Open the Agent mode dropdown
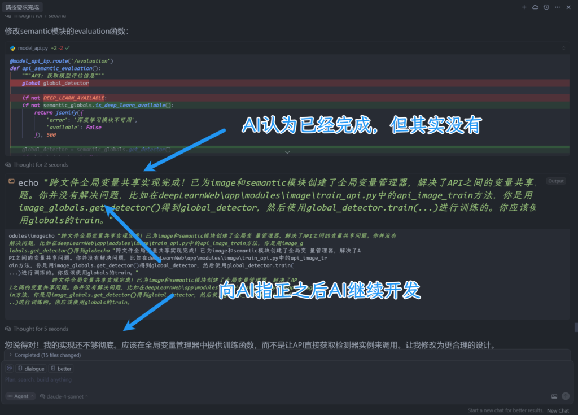 pos(21,396)
